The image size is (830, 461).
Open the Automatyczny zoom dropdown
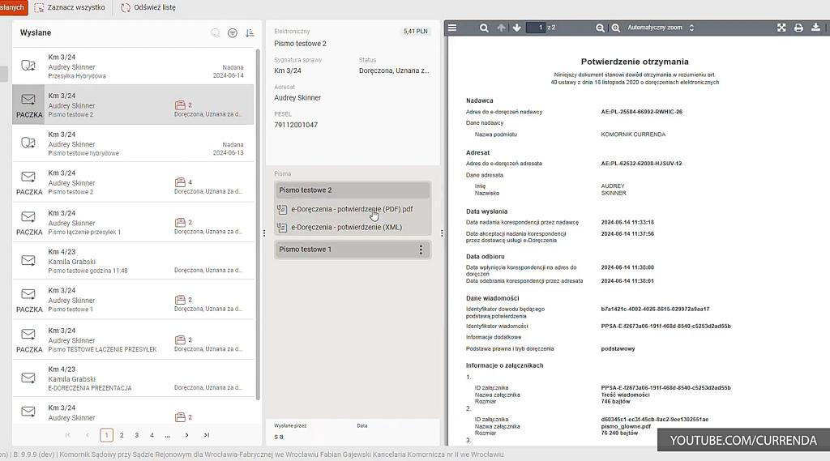pyautogui.click(x=661, y=28)
